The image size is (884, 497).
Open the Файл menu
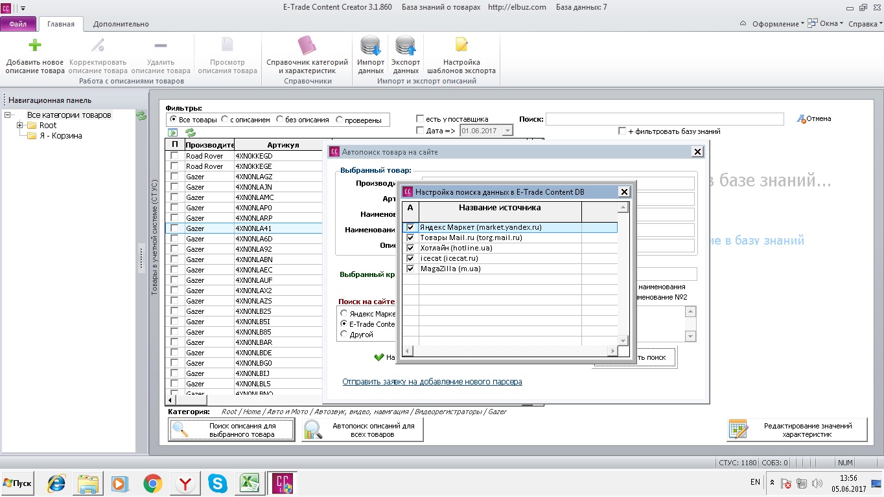click(x=18, y=24)
